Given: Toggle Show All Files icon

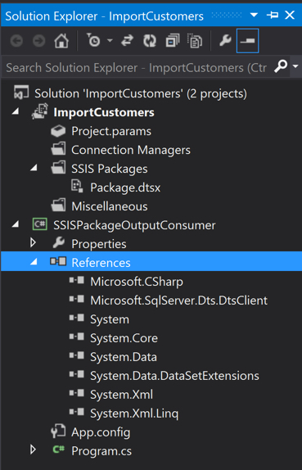Looking at the screenshot, I should (195, 41).
